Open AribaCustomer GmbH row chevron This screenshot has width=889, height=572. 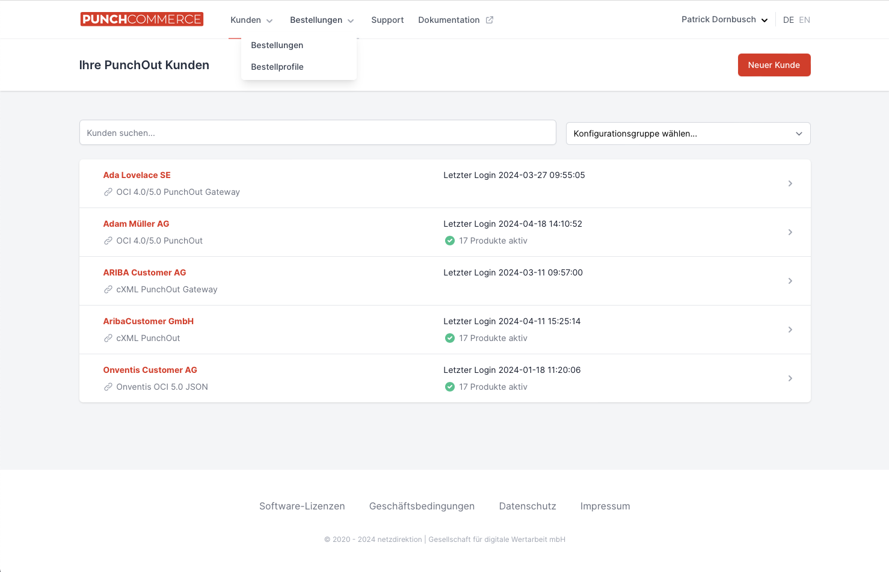(x=790, y=330)
